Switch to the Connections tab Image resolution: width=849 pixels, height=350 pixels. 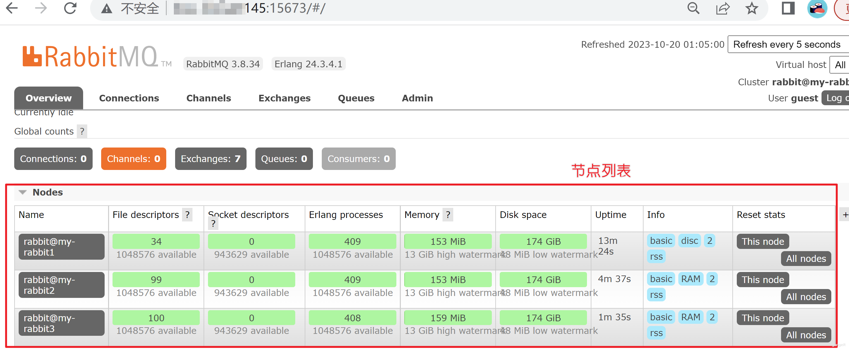(x=129, y=98)
